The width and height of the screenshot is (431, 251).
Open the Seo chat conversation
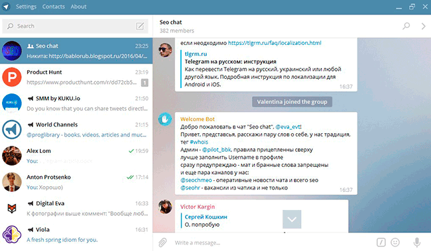(76, 51)
